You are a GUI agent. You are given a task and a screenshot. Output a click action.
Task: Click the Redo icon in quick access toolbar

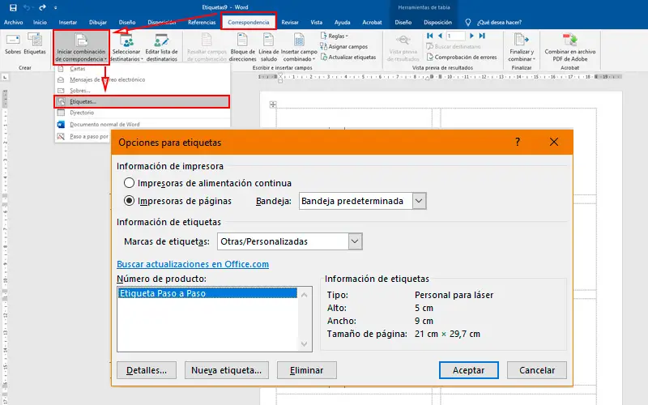(x=42, y=7)
